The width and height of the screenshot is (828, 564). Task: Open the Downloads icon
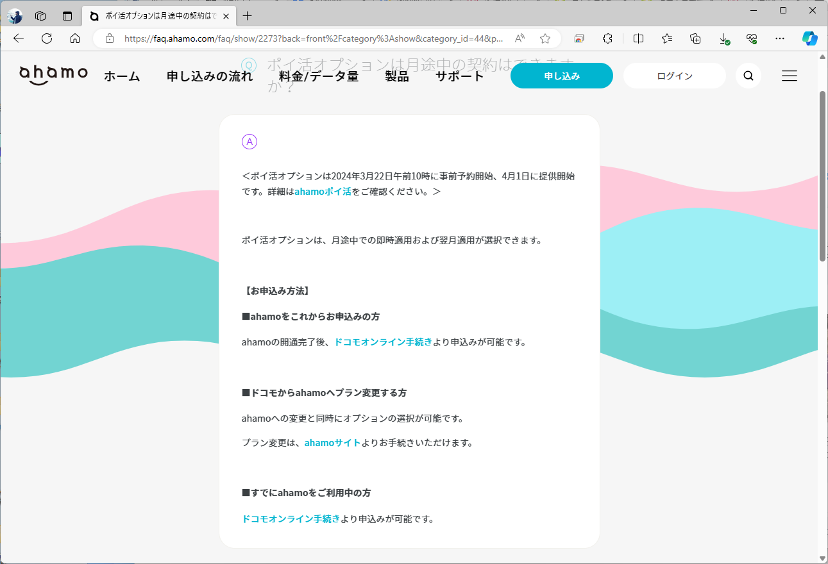click(x=724, y=38)
